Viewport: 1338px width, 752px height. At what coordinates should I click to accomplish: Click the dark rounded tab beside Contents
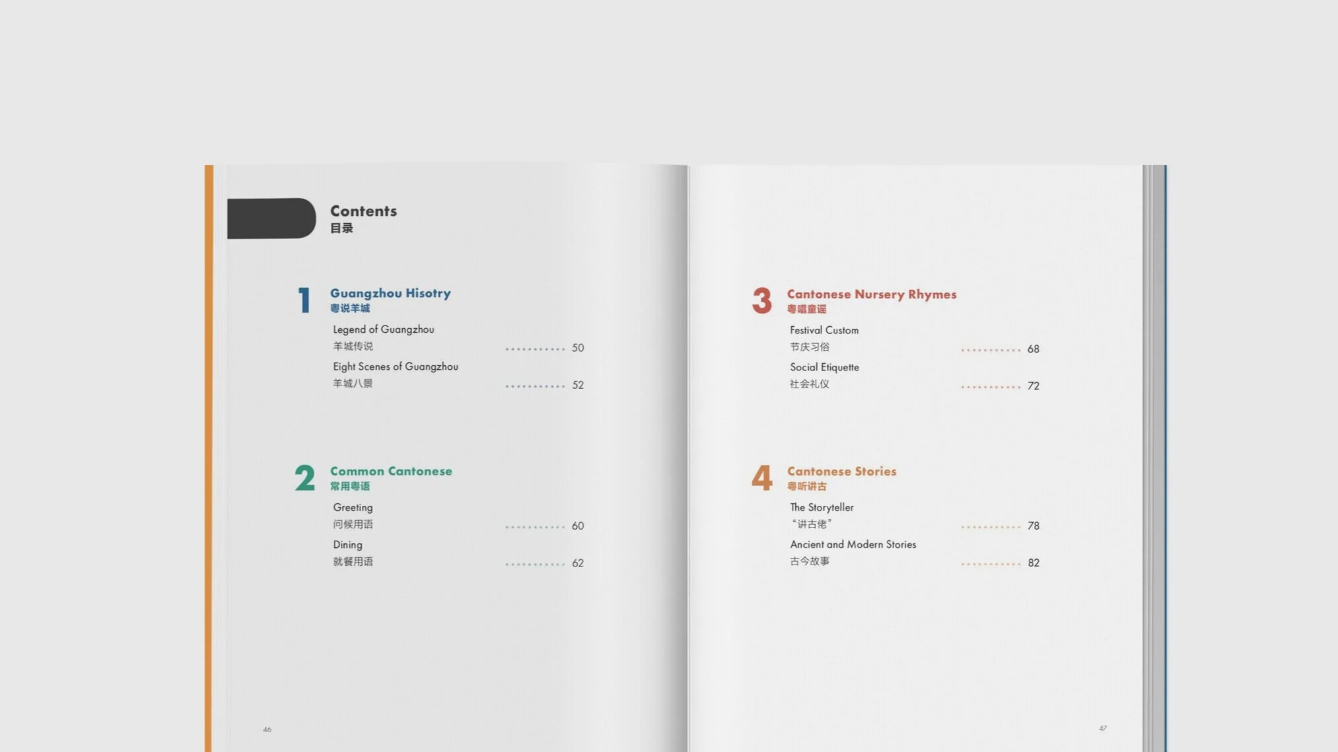coord(271,219)
